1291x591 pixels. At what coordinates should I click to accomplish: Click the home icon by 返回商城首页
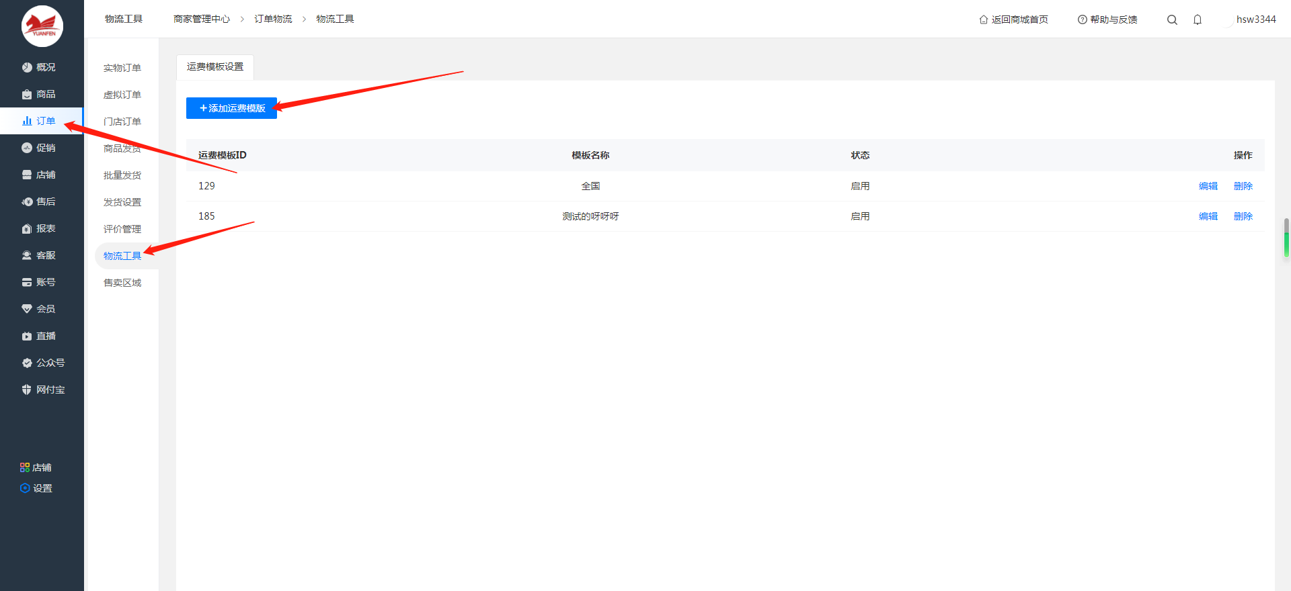(x=984, y=19)
